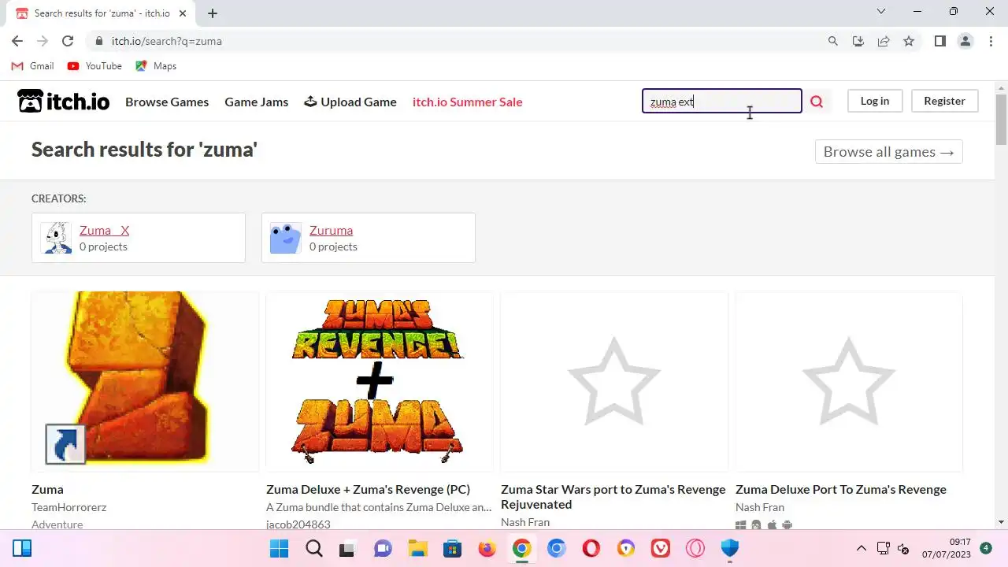This screenshot has width=1008, height=567.
Task: Open the Chrome three-dot menu
Action: tap(991, 41)
